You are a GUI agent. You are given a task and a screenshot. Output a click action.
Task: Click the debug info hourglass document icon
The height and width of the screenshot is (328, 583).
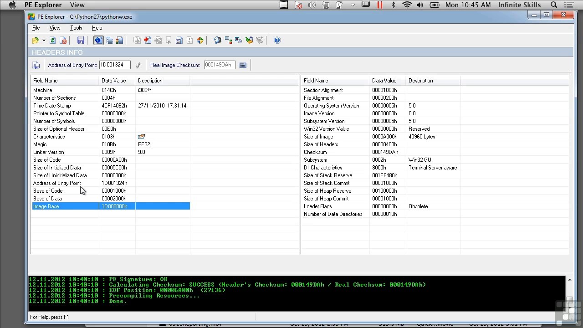tap(158, 41)
